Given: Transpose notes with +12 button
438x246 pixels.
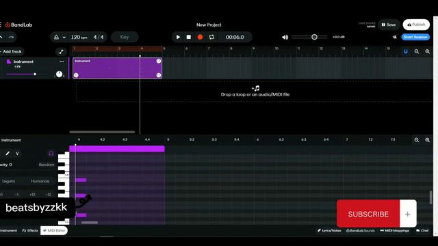Looking at the screenshot, I should point(32,194).
